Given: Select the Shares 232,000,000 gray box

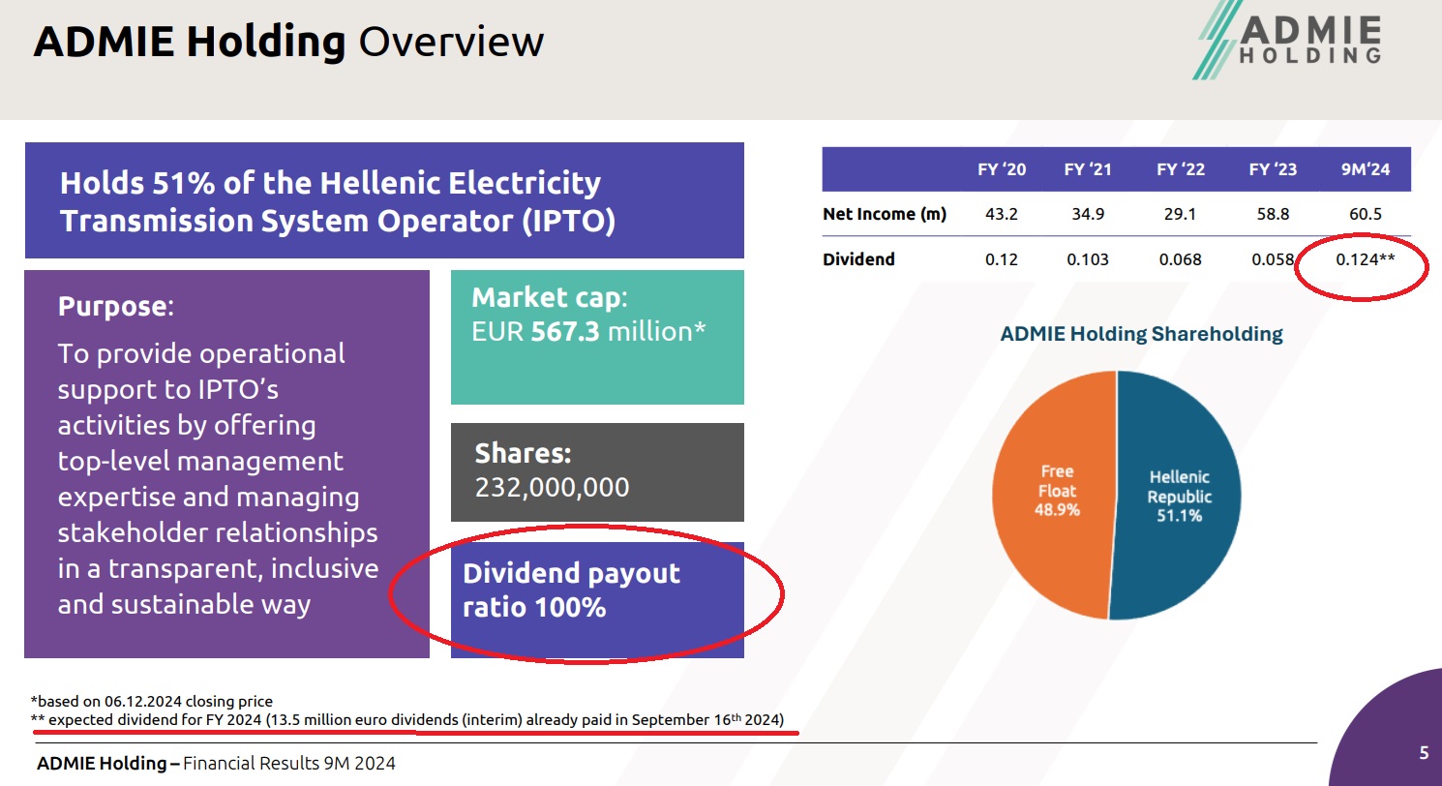Looking at the screenshot, I should pyautogui.click(x=597, y=471).
